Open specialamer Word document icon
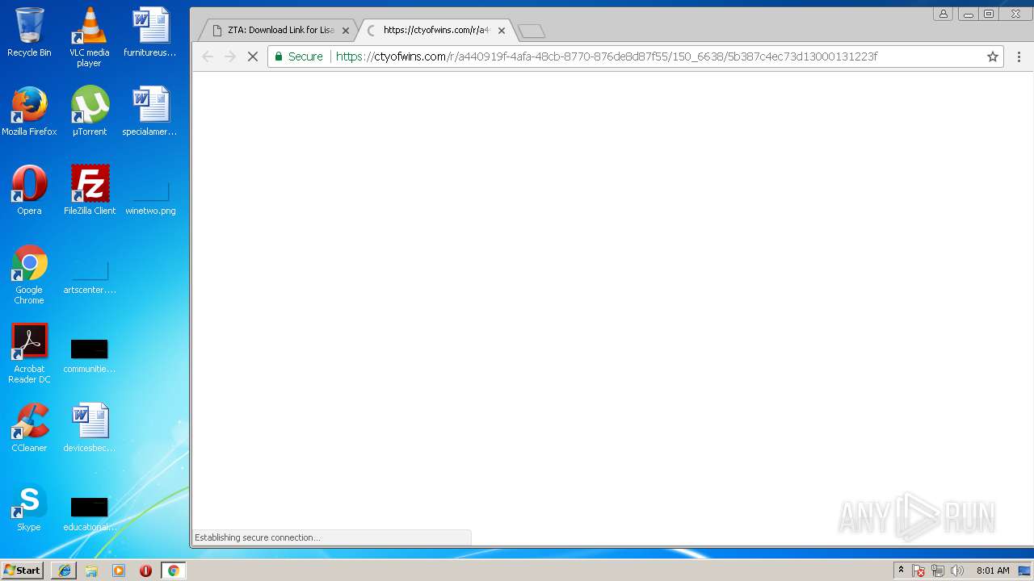This screenshot has height=581, width=1034. pyautogui.click(x=150, y=111)
